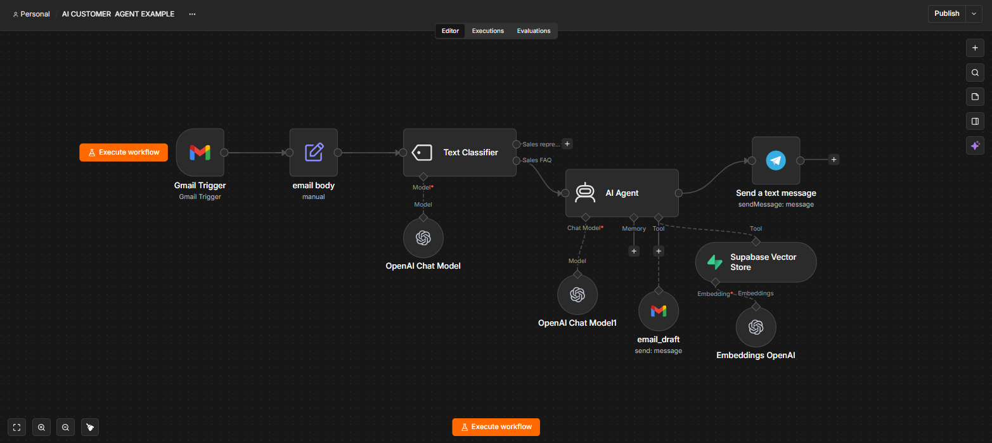Screen dimensions: 992x443
Task: Open the AI Agent node
Action: point(622,193)
